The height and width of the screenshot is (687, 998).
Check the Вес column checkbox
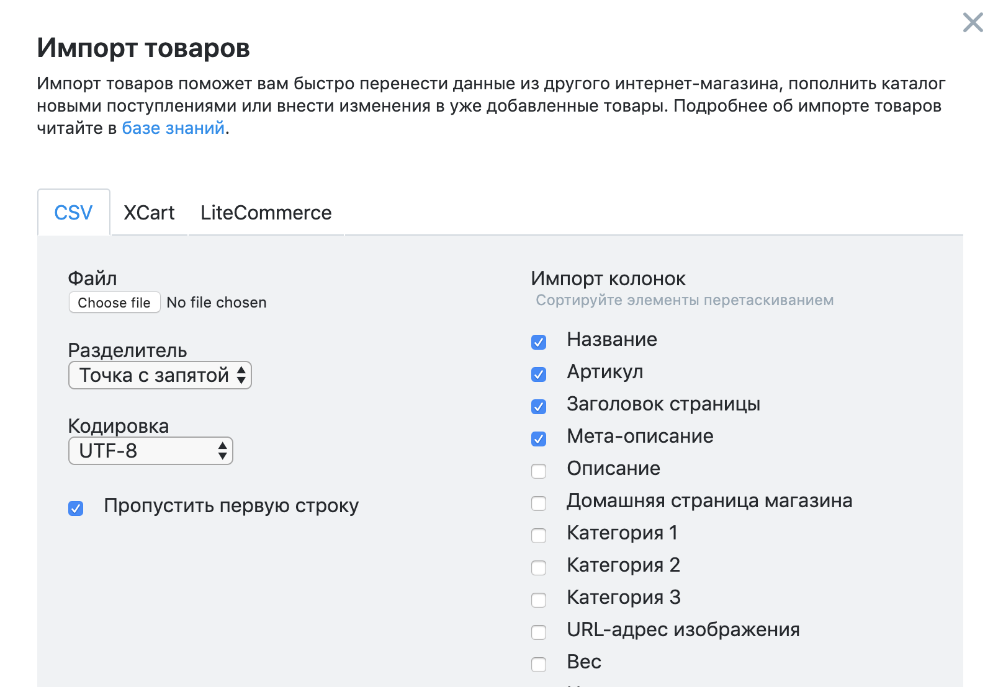tap(539, 665)
